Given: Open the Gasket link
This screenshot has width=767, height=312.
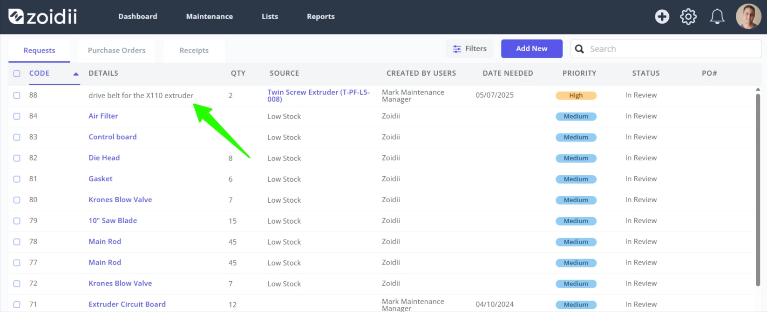Looking at the screenshot, I should pyautogui.click(x=101, y=179).
